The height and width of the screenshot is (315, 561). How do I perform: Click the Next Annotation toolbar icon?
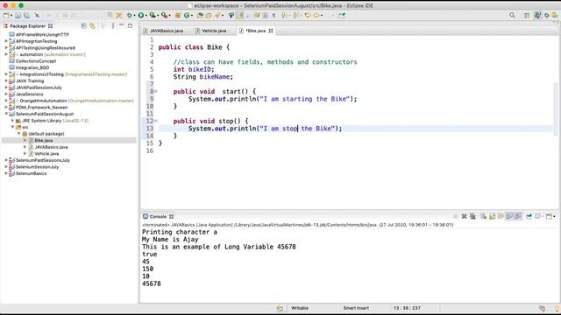pyautogui.click(x=284, y=16)
